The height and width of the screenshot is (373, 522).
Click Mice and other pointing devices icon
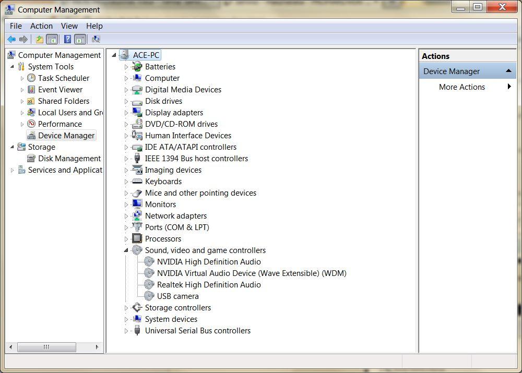[137, 193]
